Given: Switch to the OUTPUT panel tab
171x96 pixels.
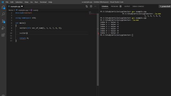Looking at the screenshot, I should tap(127, 6).
